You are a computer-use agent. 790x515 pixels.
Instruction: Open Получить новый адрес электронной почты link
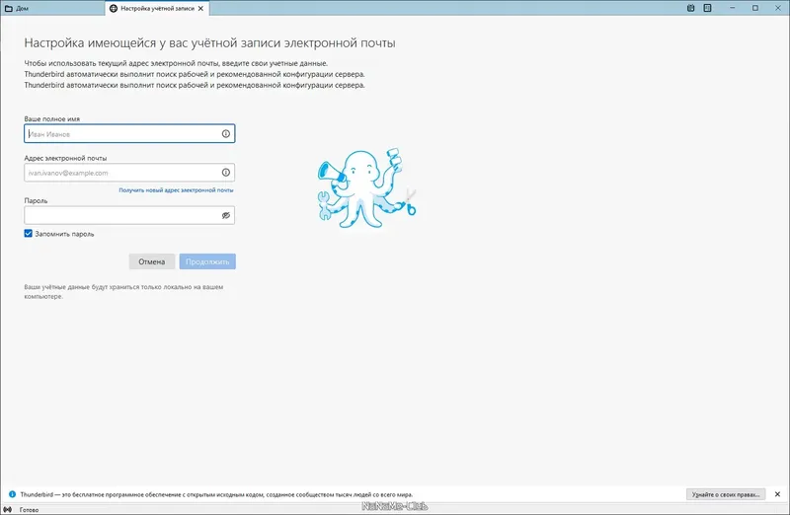point(176,190)
